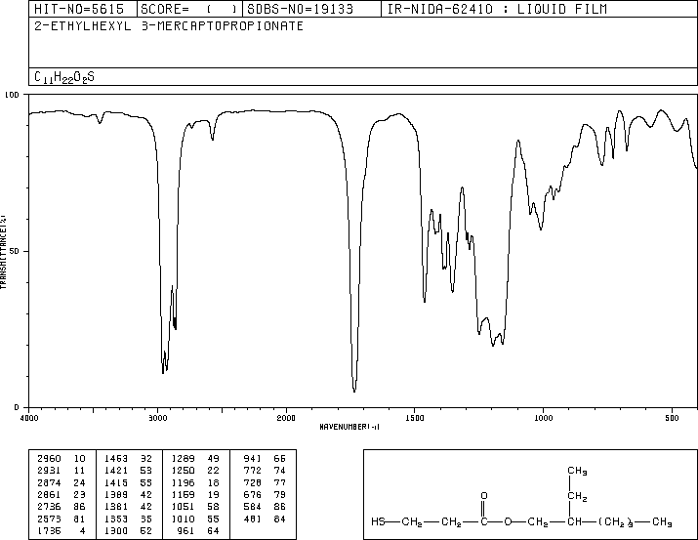Select peak table entry 1353
The width and height of the screenshot is (698, 540).
pos(116,519)
